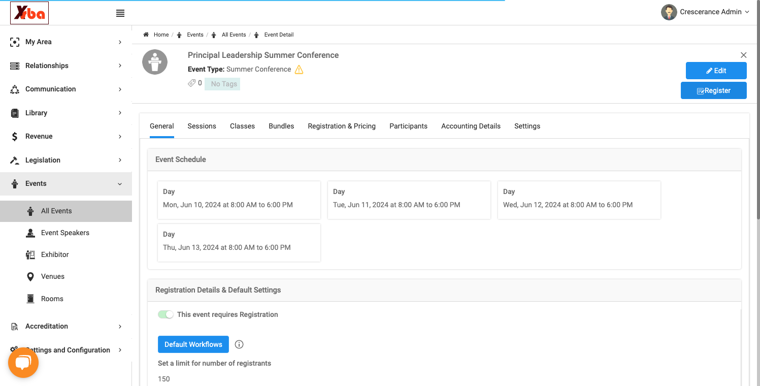Expand the Accreditation menu chevron
Image resolution: width=760 pixels, height=386 pixels.
pyautogui.click(x=120, y=327)
